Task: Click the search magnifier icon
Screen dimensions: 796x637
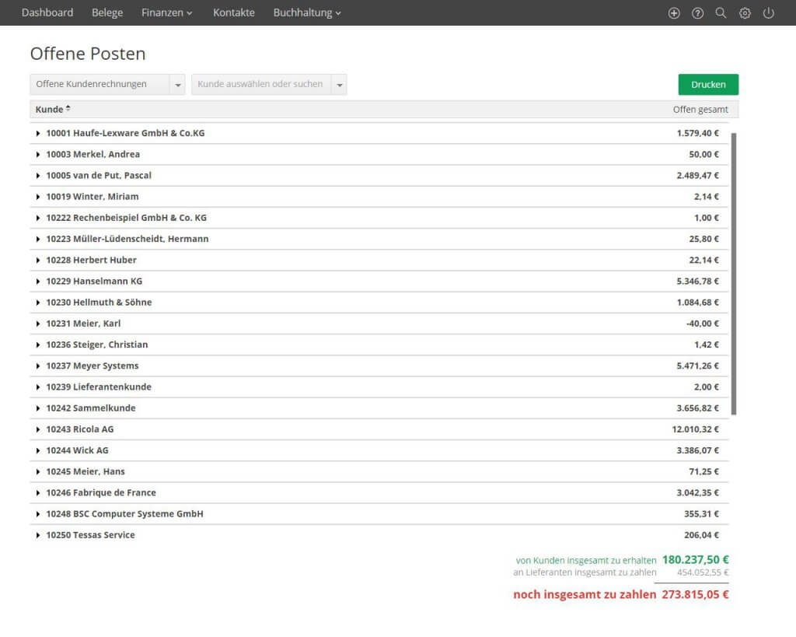Action: point(721,13)
